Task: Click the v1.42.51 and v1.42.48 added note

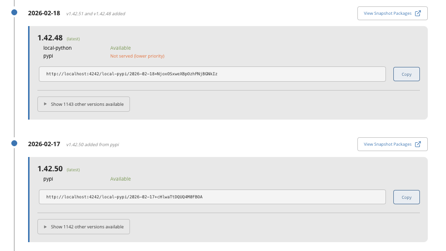Action: pos(96,14)
